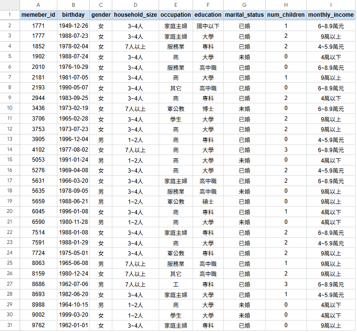Click birthday cell 1999-03-20
The image size is (357, 332).
[x=73, y=315]
